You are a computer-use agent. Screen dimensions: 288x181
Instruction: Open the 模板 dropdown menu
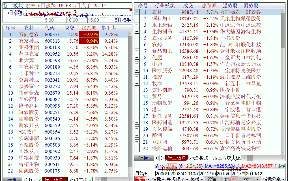(x=197, y=179)
